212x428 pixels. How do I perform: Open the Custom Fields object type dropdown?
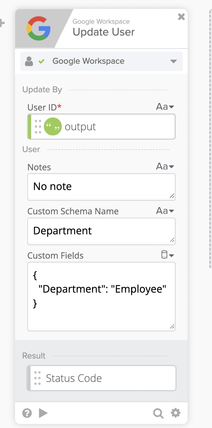pyautogui.click(x=167, y=255)
